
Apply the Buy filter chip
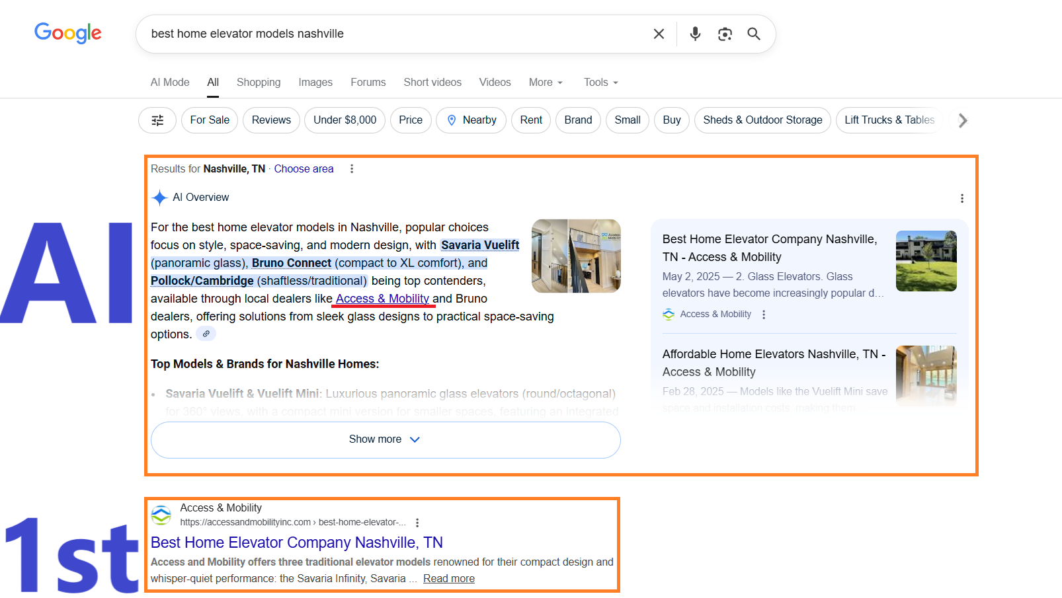(672, 120)
